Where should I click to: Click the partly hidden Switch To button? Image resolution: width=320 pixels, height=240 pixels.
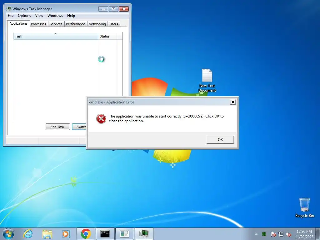coord(79,127)
